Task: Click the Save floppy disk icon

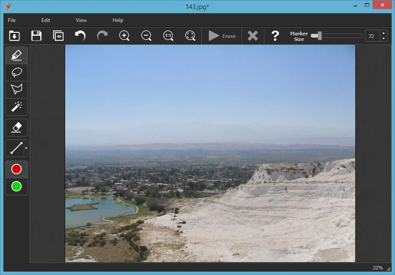Action: [x=36, y=36]
